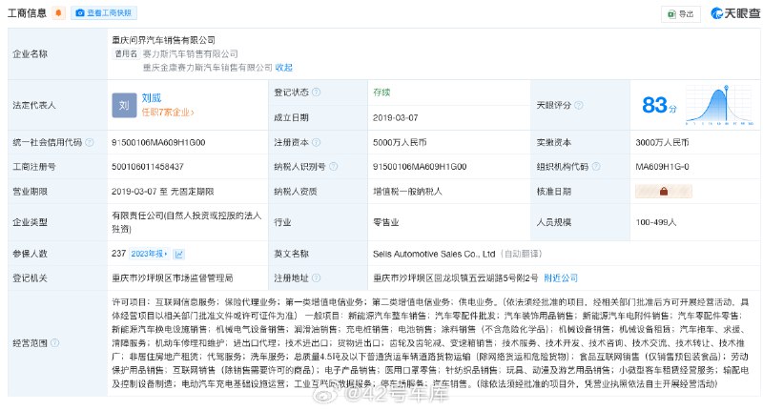
Task: Click the 零售业 industry value
Action: tap(386, 222)
